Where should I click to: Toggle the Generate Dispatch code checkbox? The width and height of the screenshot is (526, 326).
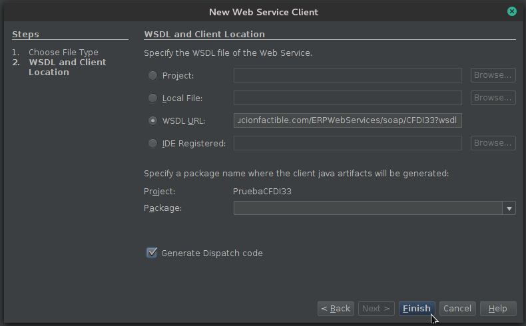coord(152,253)
